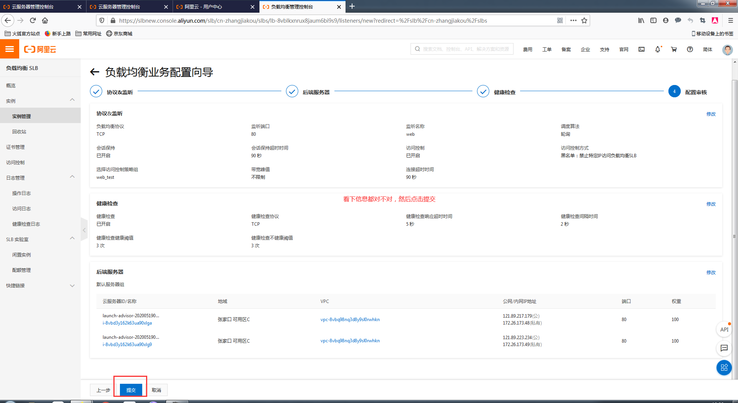
Task: Open vpc-8vbq98nq3d8y9sl0rwhkn link
Action: tap(350, 319)
